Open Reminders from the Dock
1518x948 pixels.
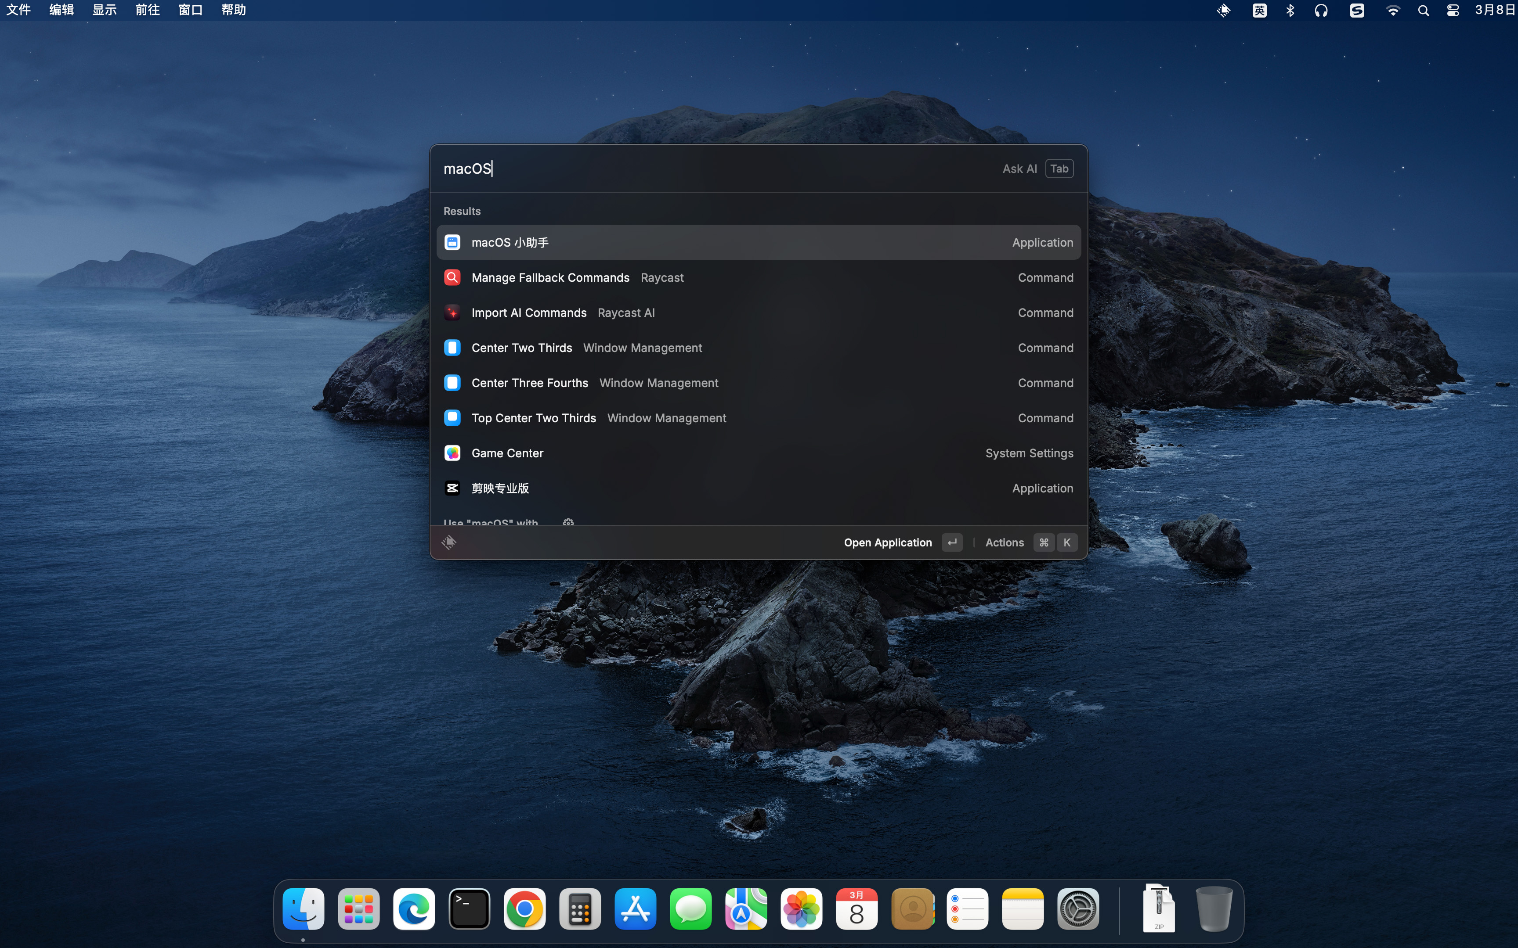pyautogui.click(x=967, y=908)
